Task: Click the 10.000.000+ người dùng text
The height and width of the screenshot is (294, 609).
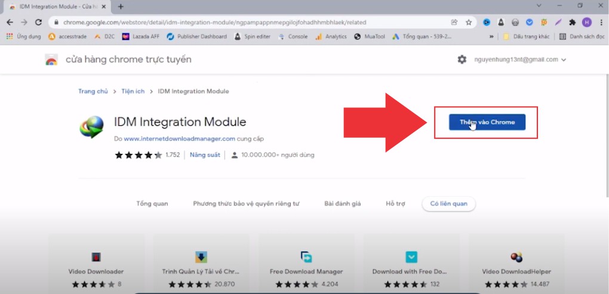Action: (278, 155)
